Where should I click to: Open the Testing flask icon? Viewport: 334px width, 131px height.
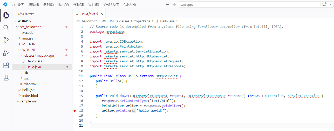pyautogui.click(x=6, y=78)
